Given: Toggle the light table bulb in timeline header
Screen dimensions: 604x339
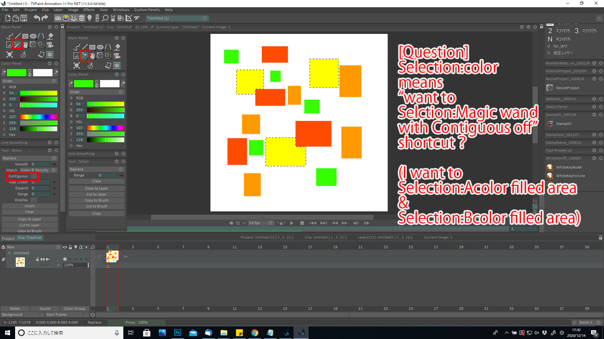Looking at the screenshot, I should 75,247.
